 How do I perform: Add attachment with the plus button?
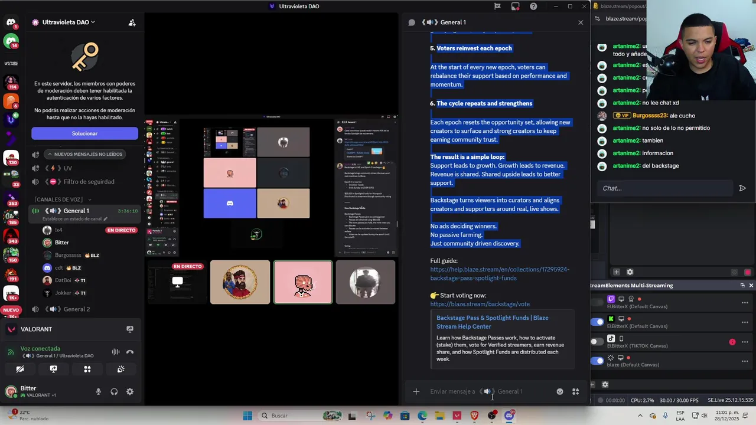pos(416,391)
